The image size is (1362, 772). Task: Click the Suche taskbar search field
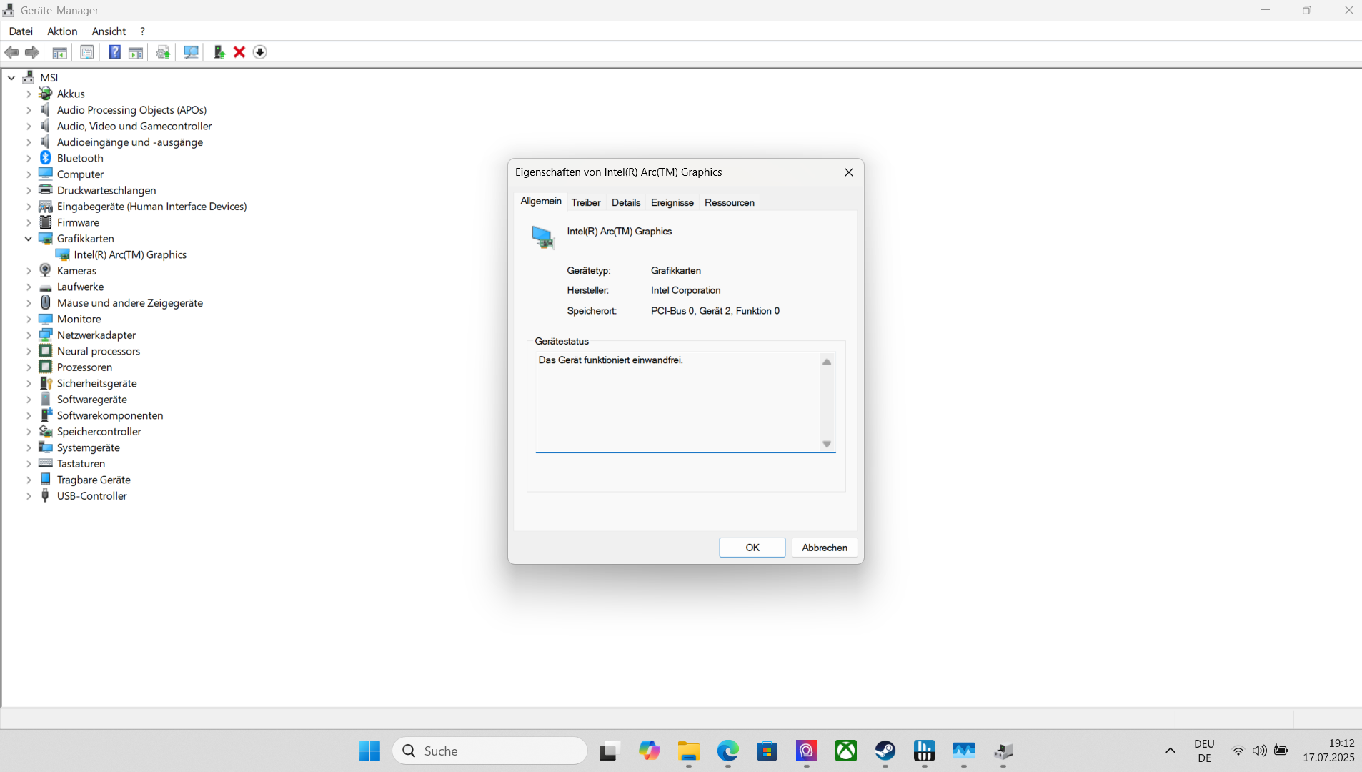click(x=490, y=751)
